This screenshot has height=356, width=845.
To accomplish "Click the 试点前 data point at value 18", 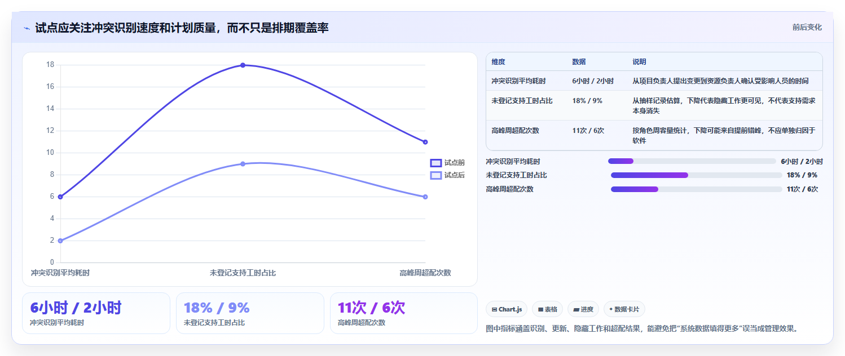I will [x=243, y=65].
